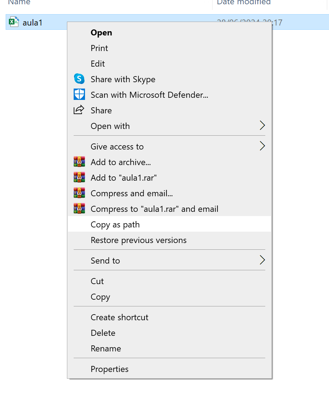The height and width of the screenshot is (401, 329).
Task: Choose Print in the context menu
Action: click(99, 48)
